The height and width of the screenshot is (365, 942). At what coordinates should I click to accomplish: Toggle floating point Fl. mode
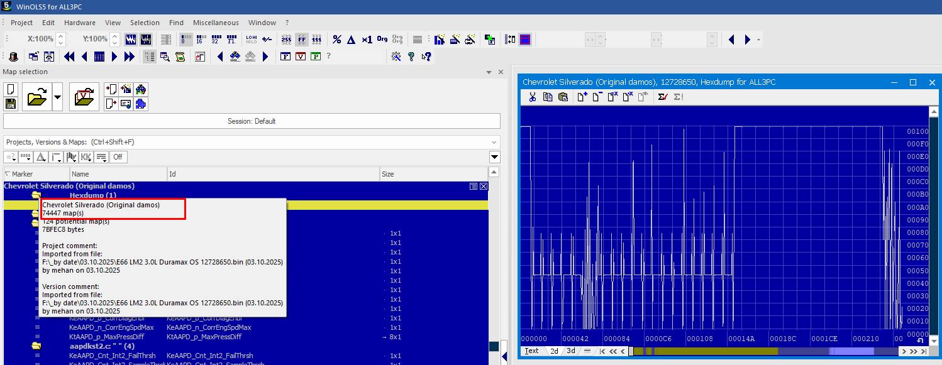pyautogui.click(x=231, y=40)
